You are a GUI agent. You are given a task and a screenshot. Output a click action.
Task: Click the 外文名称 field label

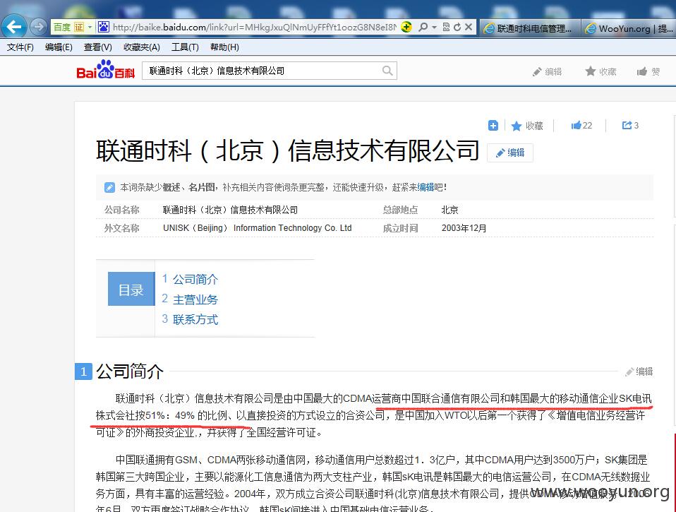[x=121, y=228]
